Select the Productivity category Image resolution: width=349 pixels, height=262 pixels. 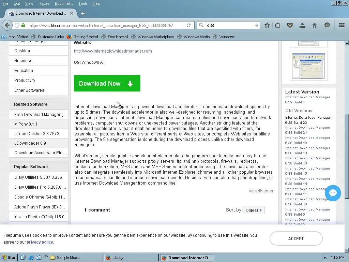coord(39,81)
